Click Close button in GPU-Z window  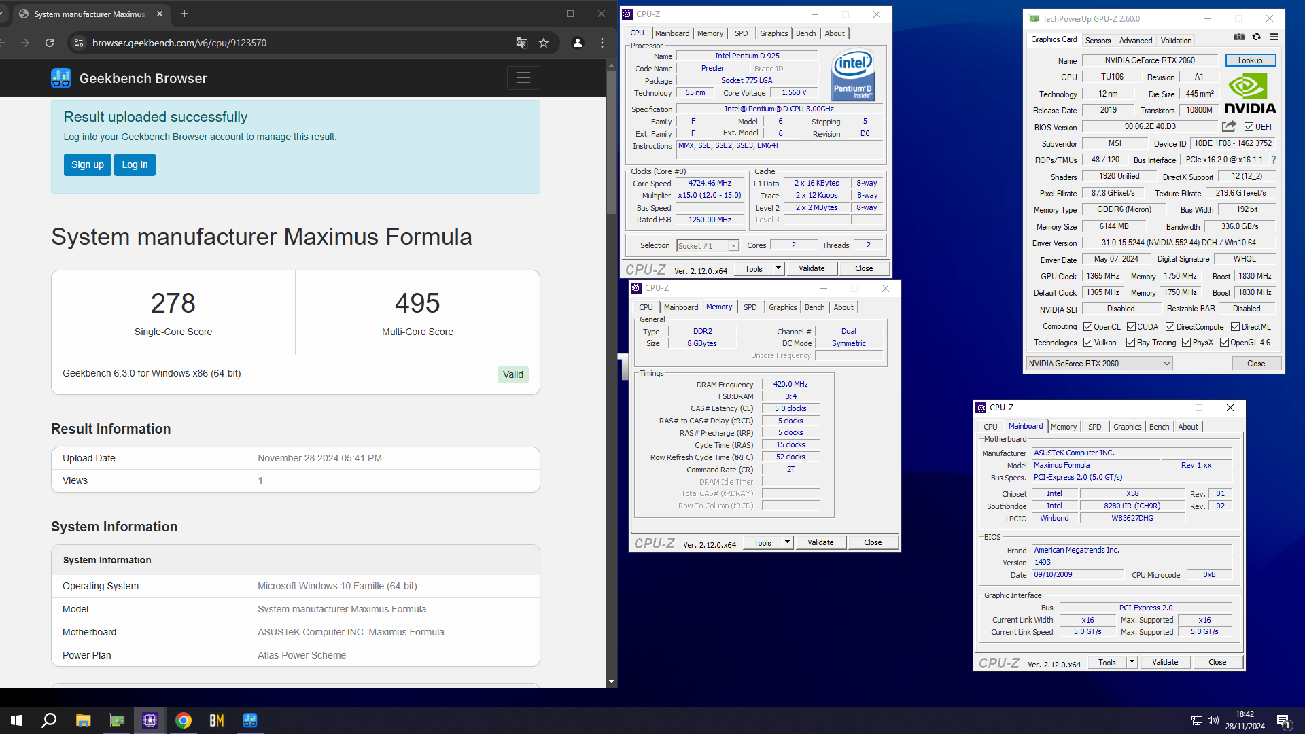click(x=1256, y=364)
